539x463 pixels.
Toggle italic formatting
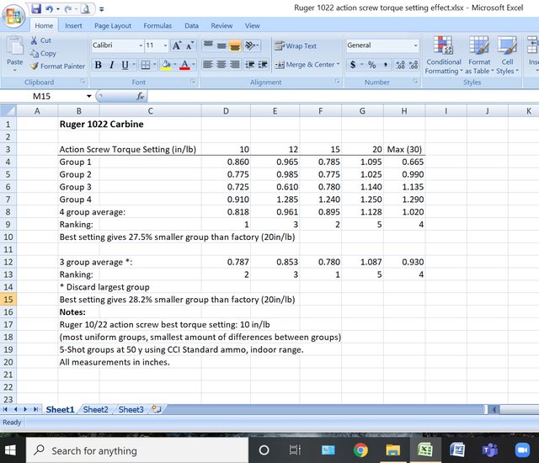click(111, 65)
